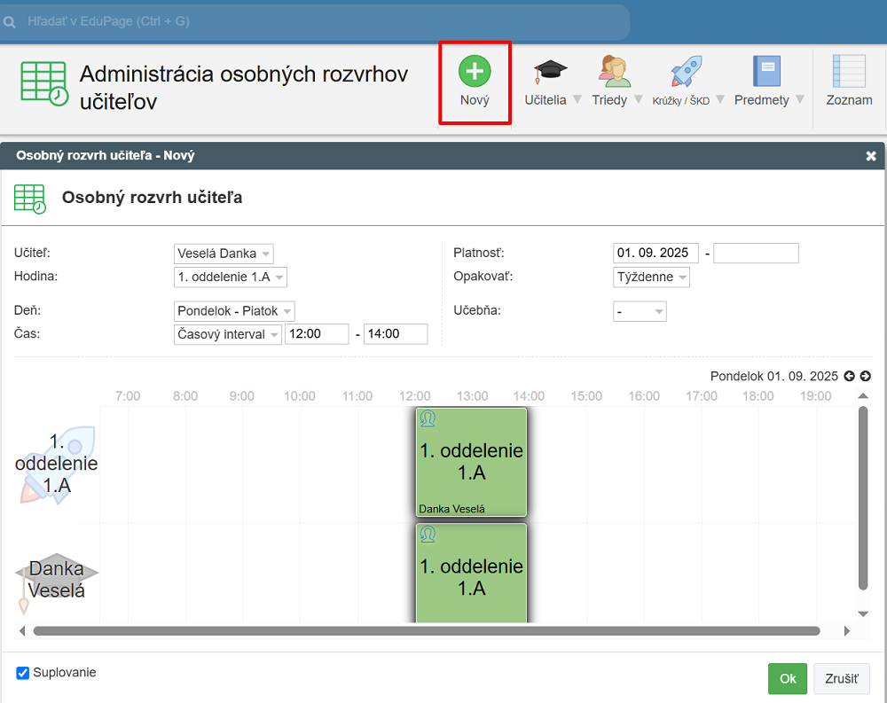Open the Učitelia graduation cap icon
887x703 pixels.
550,71
